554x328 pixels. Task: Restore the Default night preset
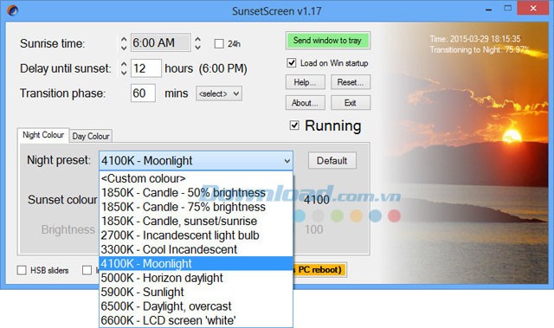332,161
